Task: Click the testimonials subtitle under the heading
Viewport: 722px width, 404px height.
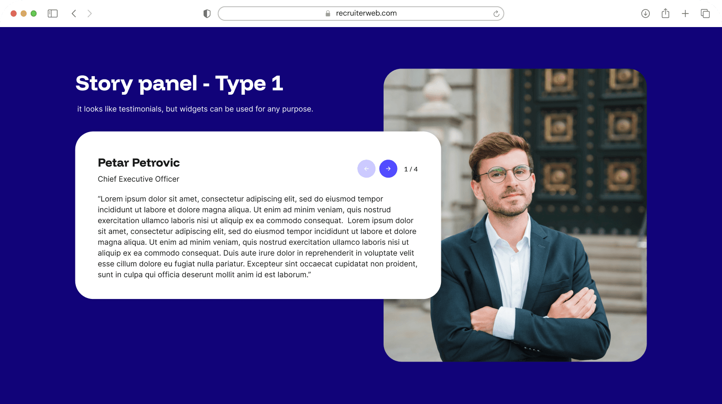Action: (195, 109)
